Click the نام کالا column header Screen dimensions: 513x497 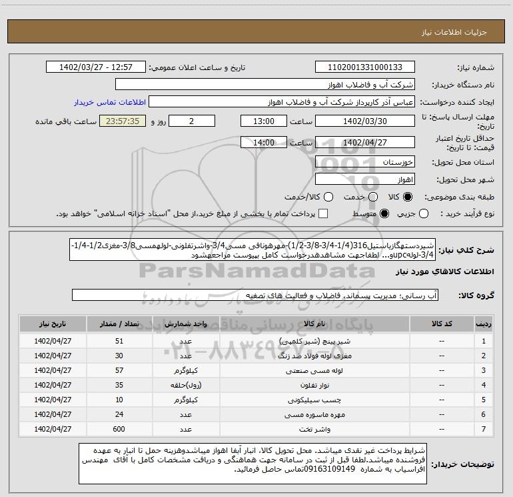pos(314,324)
